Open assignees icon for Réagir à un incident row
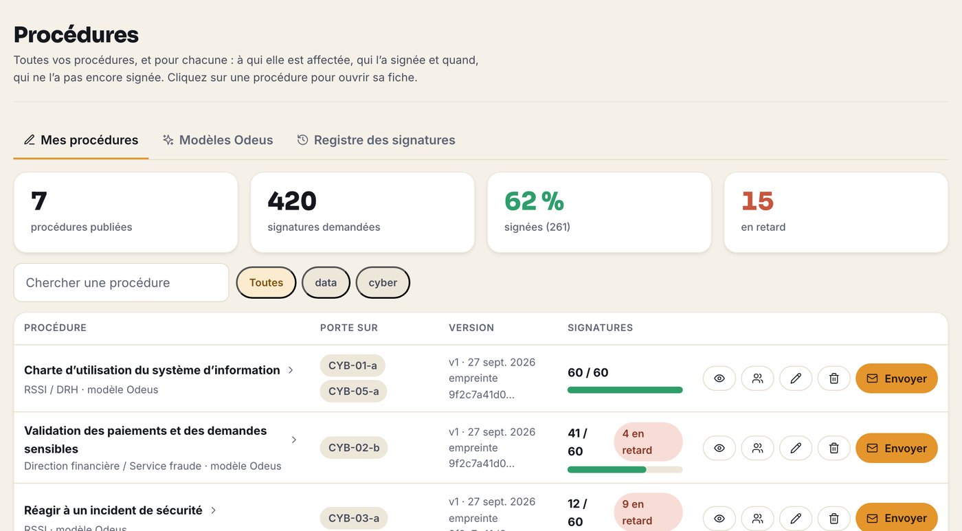This screenshot has height=531, width=962. click(x=758, y=518)
